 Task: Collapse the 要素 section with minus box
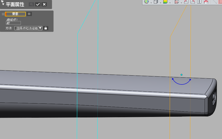click(x=3, y=14)
